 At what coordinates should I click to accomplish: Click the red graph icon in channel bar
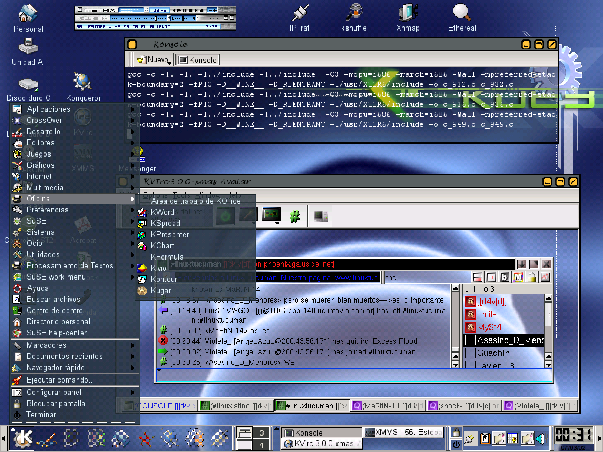coord(545,277)
